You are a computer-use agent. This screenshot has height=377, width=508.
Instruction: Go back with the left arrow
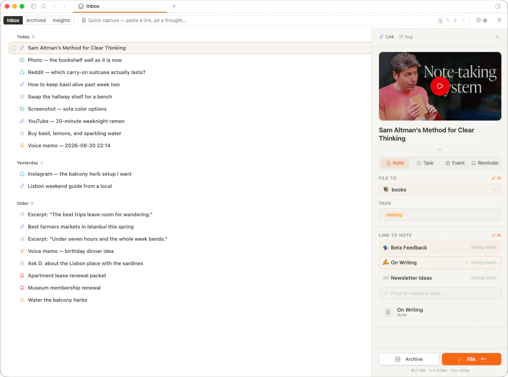tap(54, 6)
